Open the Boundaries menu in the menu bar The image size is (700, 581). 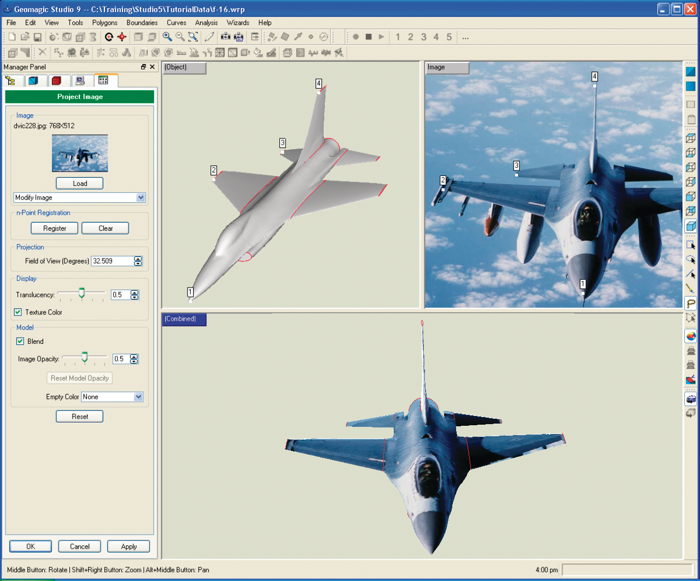tap(142, 22)
